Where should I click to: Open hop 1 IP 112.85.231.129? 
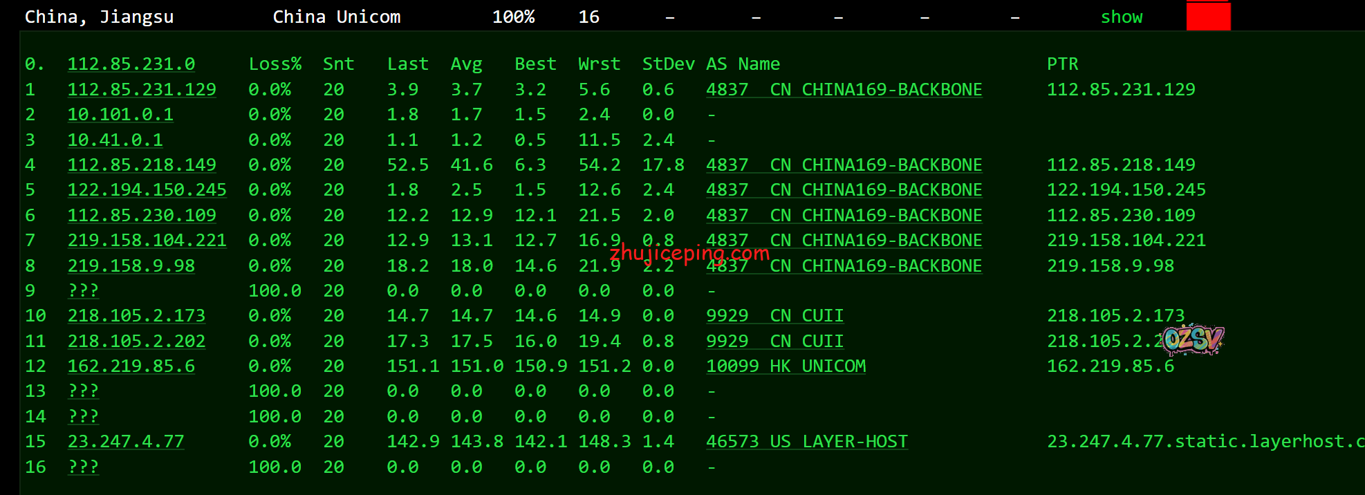pyautogui.click(x=142, y=90)
